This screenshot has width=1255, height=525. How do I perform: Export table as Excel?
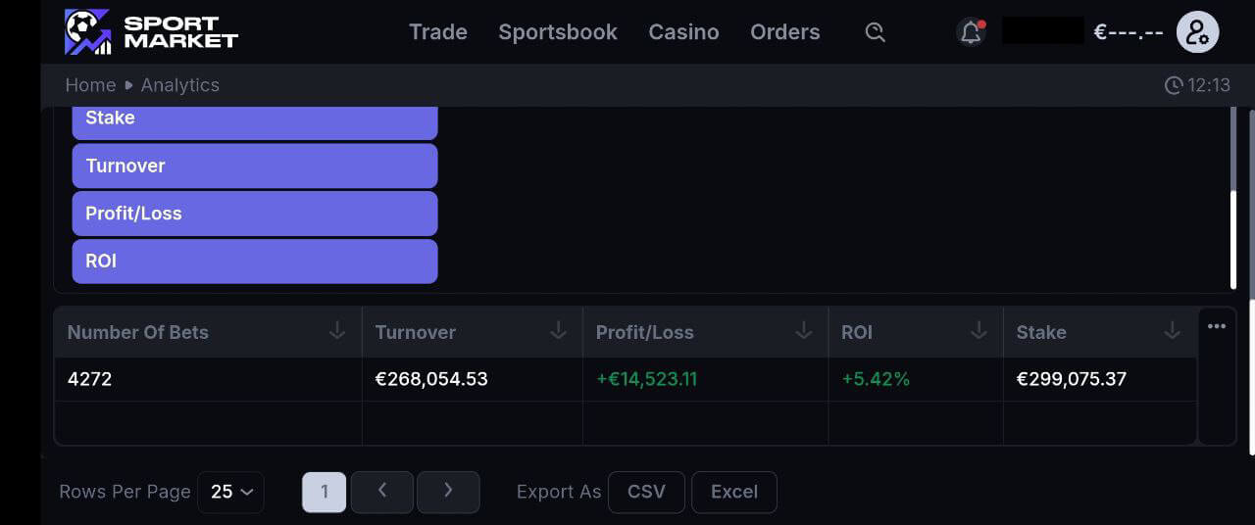tap(733, 492)
